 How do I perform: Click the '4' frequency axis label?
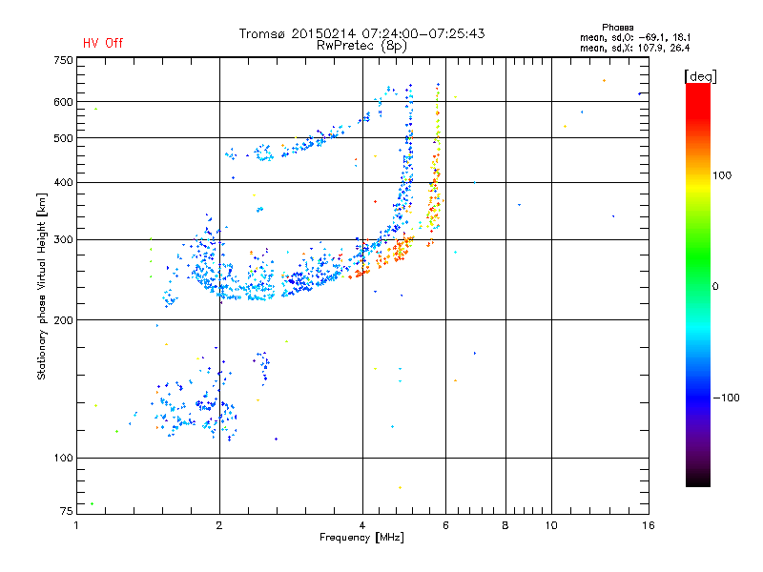click(x=362, y=525)
